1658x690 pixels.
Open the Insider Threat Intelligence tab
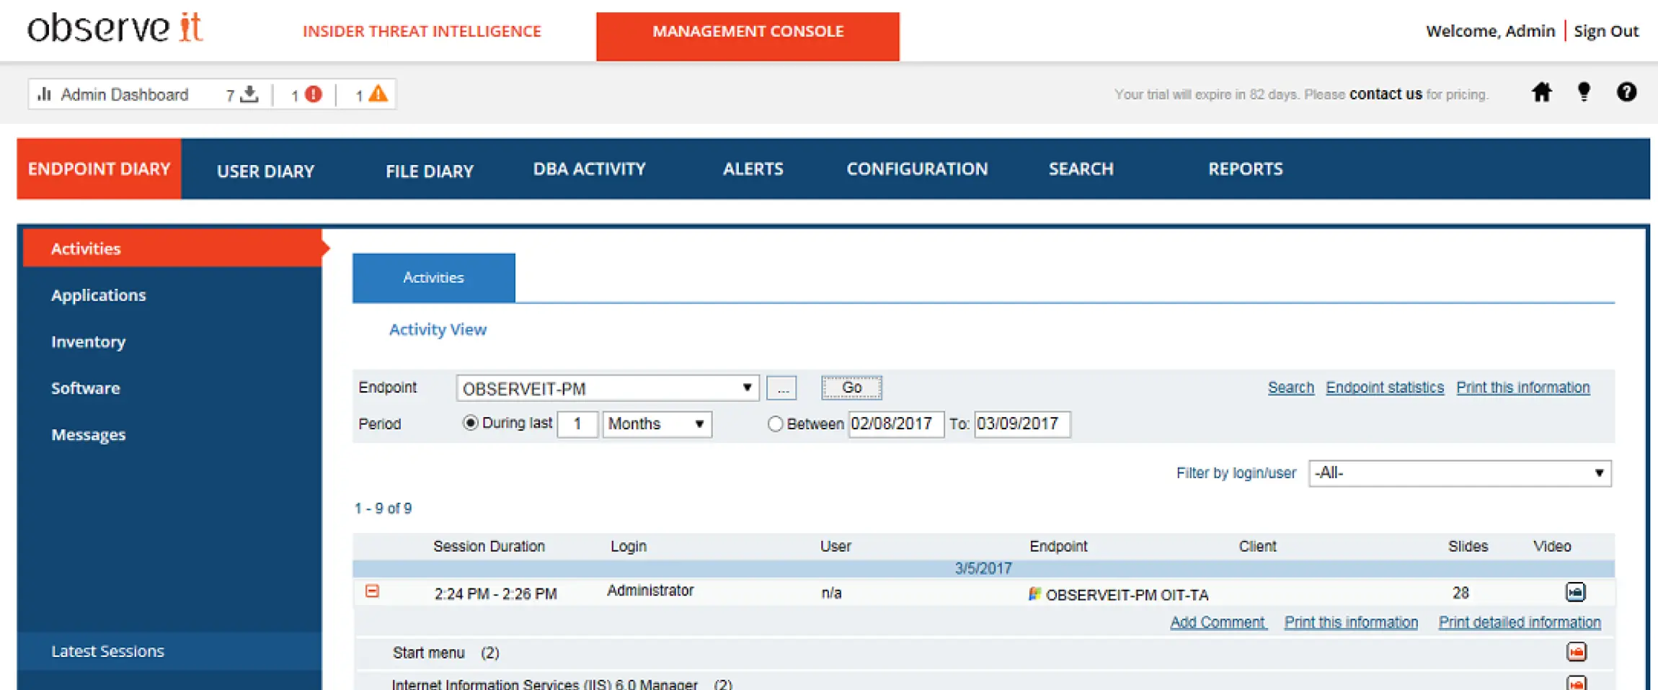(422, 32)
